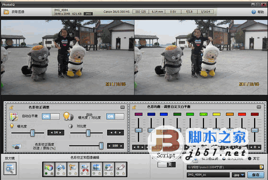This screenshot has width=268, height=180.
Task: Decrease exposure value 14 with left arrow
Action: click(x=51, y=133)
